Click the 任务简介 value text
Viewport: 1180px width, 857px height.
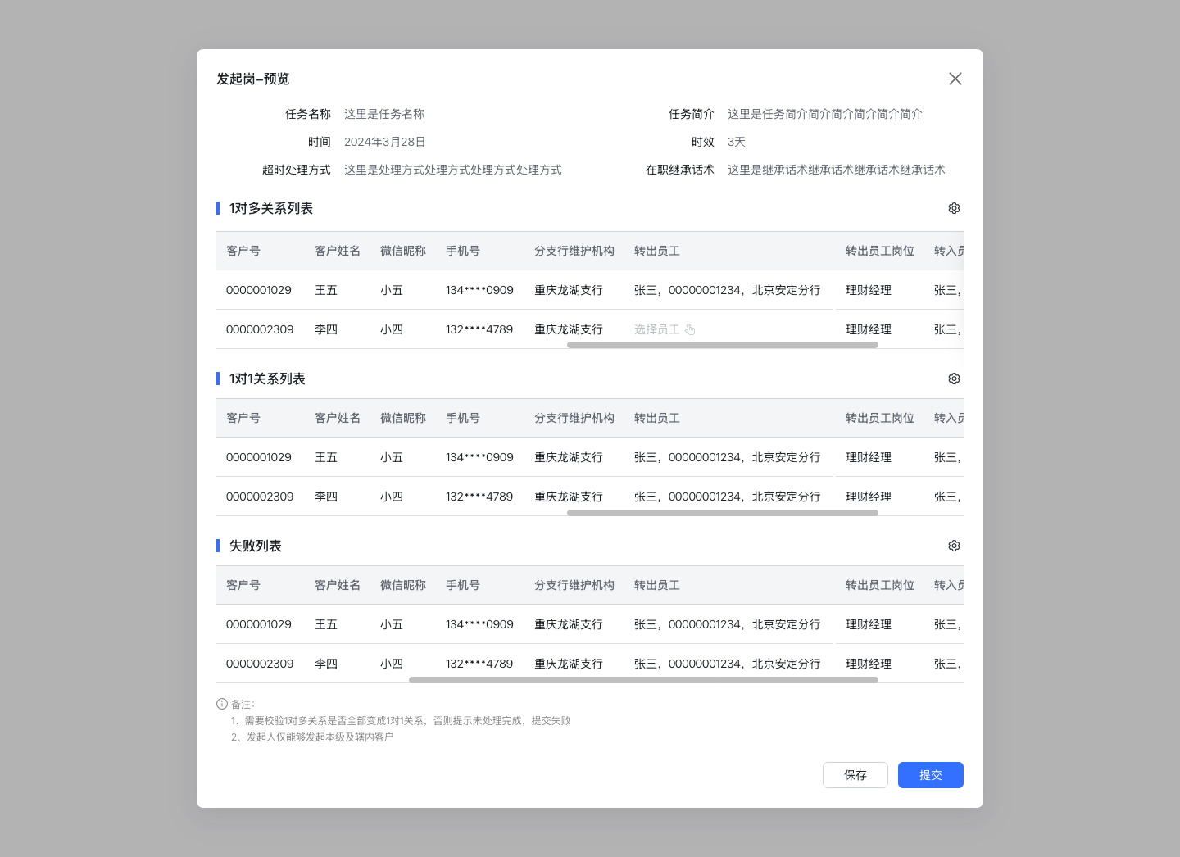click(x=825, y=114)
